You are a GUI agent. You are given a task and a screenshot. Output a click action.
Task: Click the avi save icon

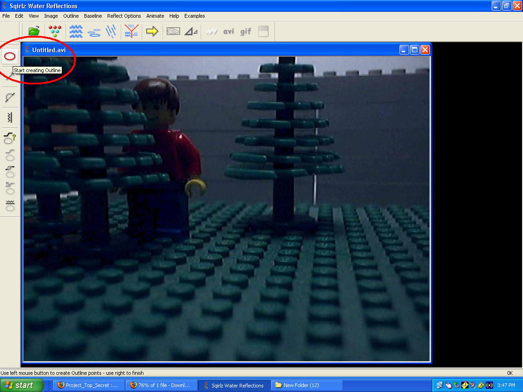[228, 31]
